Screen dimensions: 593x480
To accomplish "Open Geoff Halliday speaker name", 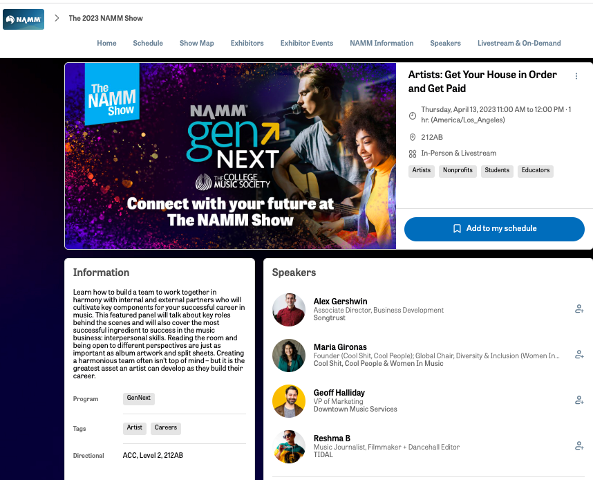I will (339, 393).
